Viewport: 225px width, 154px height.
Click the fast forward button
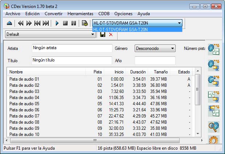click(x=29, y=23)
